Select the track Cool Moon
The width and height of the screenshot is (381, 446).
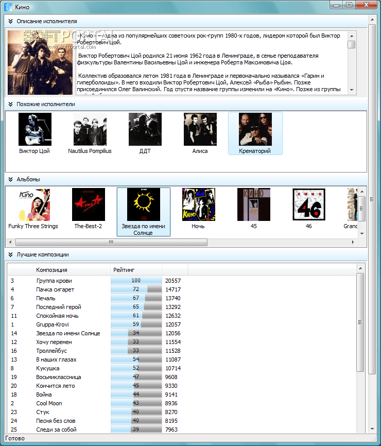(49, 403)
